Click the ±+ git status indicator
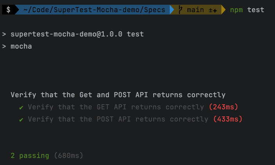The width and height of the screenshot is (275, 165). pyautogui.click(x=213, y=10)
